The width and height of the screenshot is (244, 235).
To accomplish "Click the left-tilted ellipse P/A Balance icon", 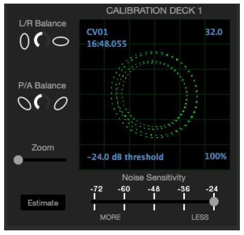I will [25, 103].
